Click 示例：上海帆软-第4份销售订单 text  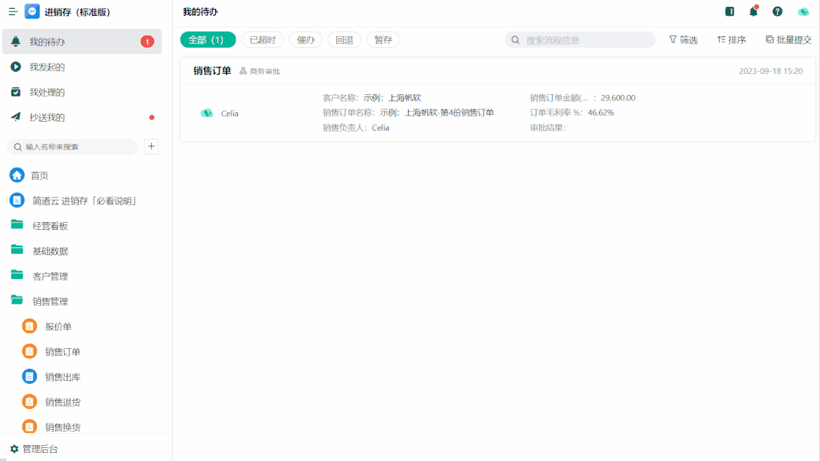pos(437,112)
